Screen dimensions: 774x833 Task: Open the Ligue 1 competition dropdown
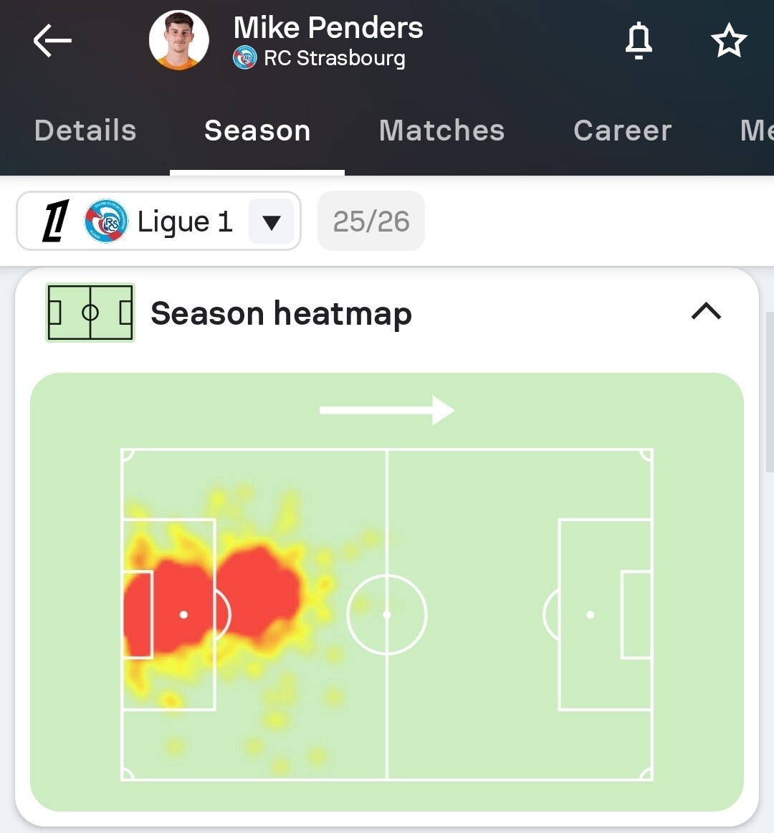[185, 222]
